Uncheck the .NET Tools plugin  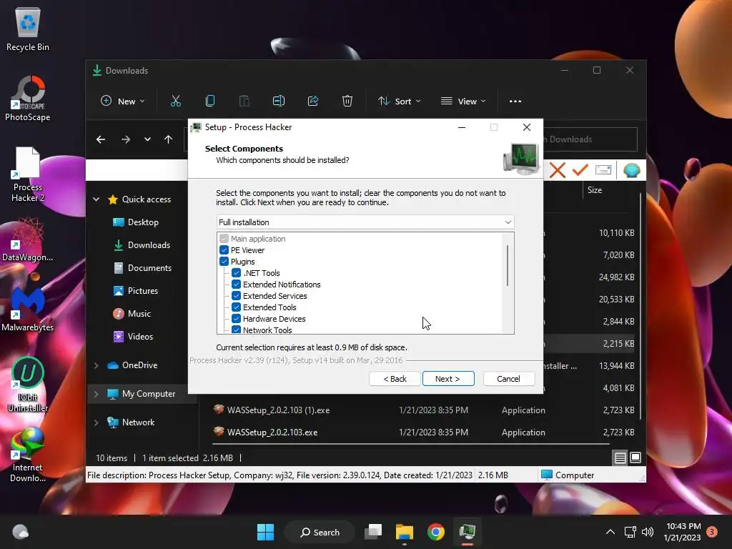(x=236, y=273)
